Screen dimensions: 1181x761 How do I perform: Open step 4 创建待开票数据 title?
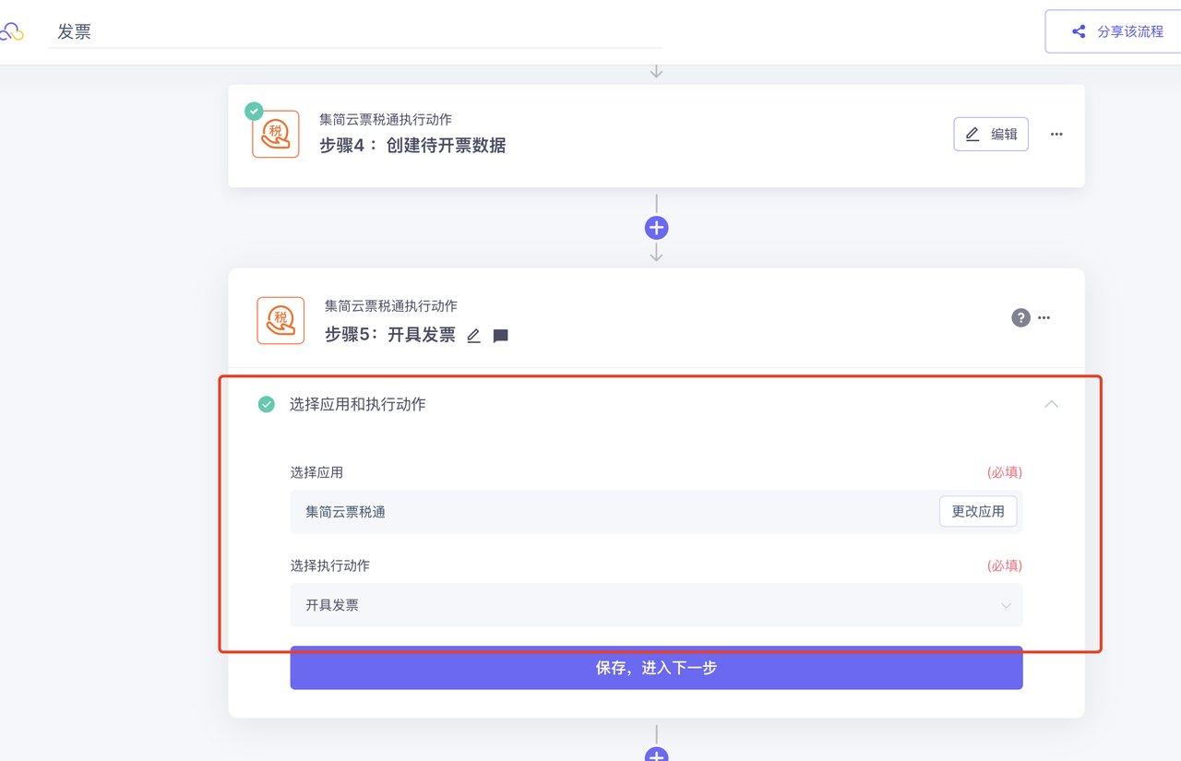[412, 145]
